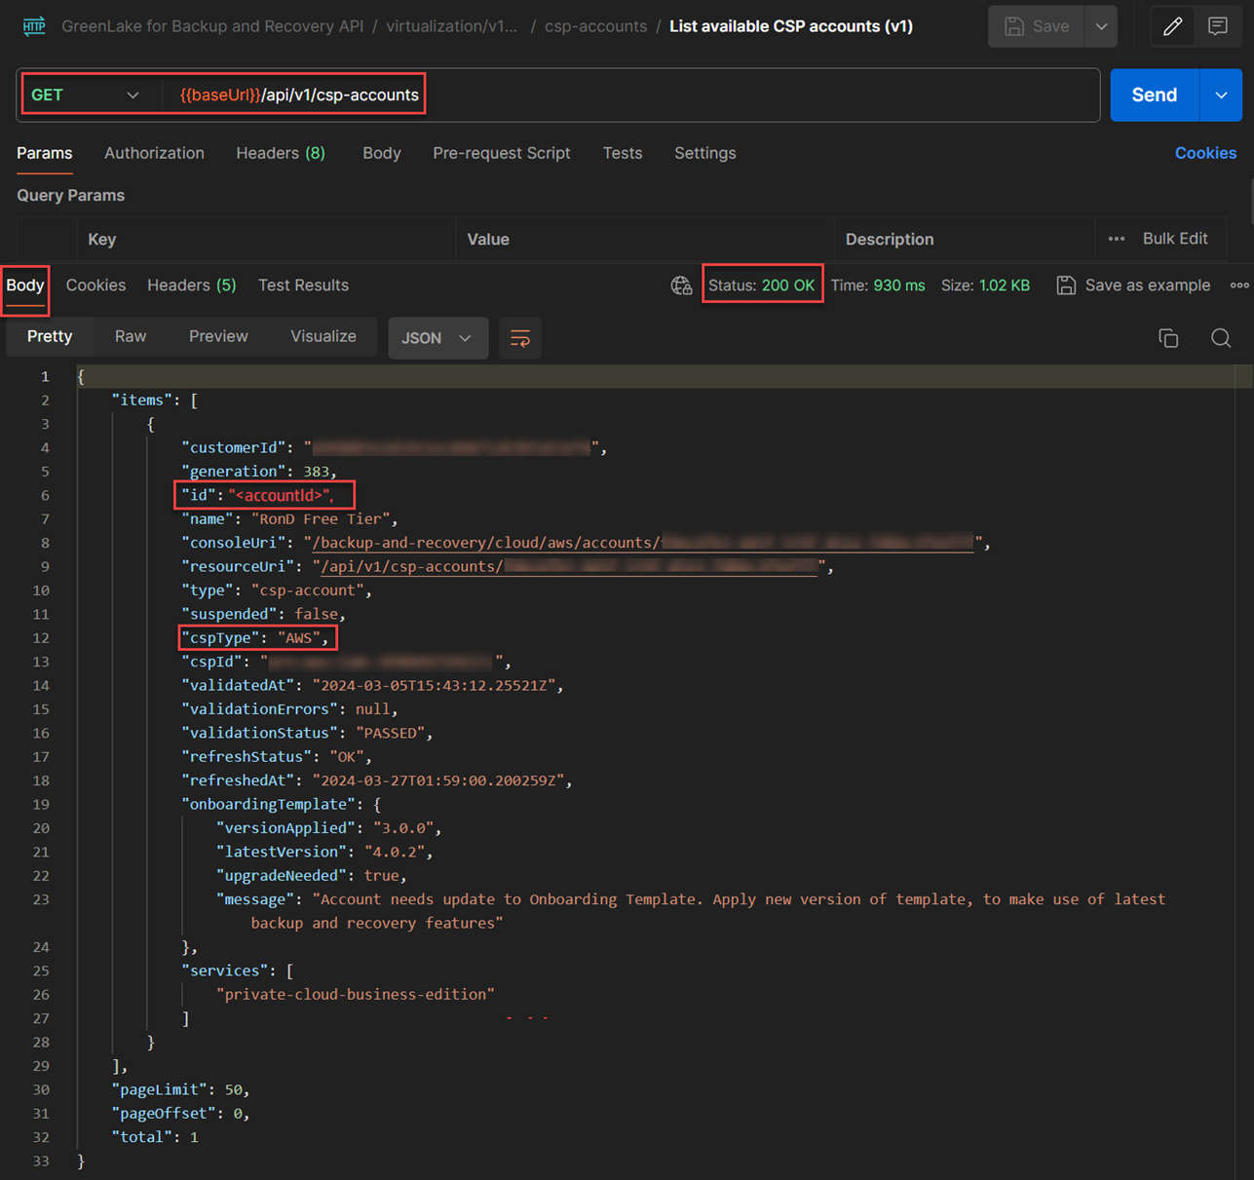
Task: Toggle the line wrap icon
Action: pos(520,338)
